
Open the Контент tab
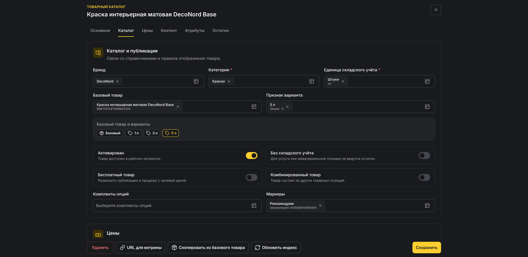(169, 30)
